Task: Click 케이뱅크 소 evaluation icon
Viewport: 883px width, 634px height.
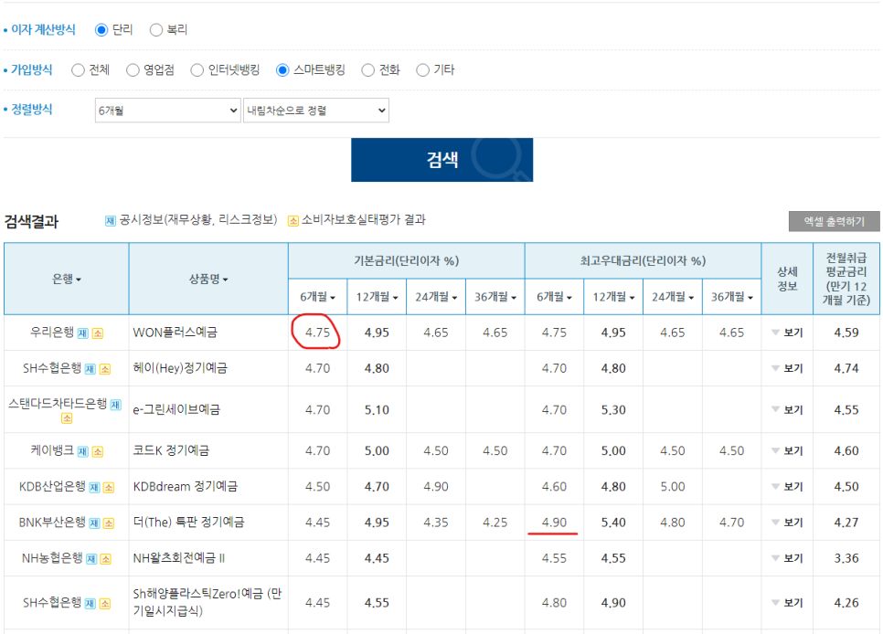Action: [x=98, y=451]
